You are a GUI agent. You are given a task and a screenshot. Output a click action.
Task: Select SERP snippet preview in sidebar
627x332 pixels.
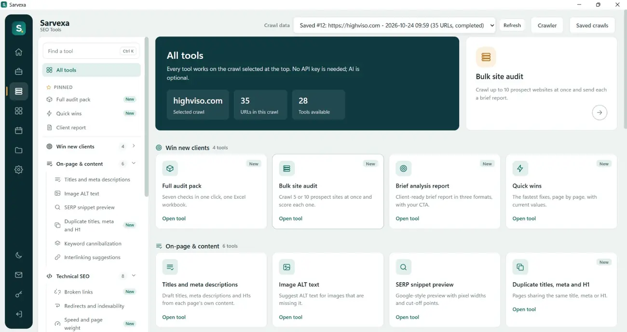click(95, 207)
